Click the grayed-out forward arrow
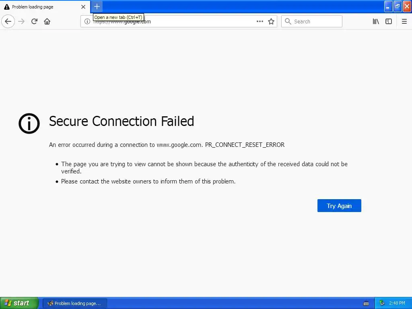Image resolution: width=412 pixels, height=309 pixels. [x=22, y=21]
